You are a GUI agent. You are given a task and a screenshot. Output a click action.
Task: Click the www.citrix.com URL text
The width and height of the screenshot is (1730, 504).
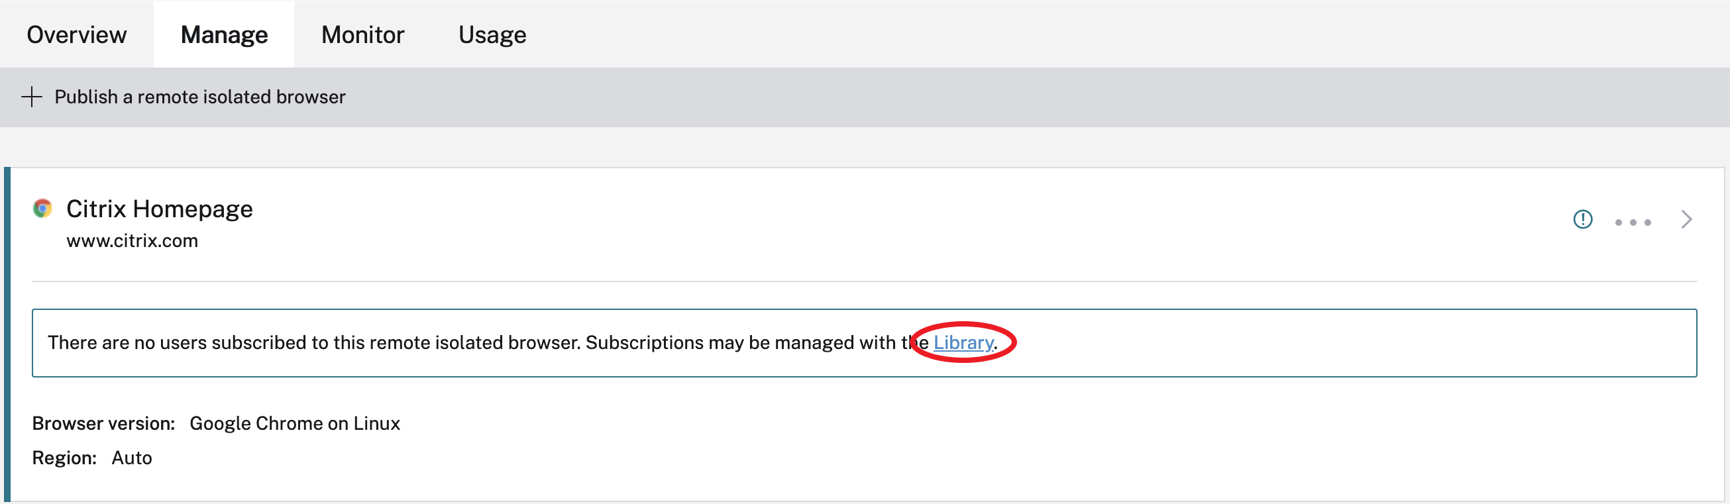(133, 241)
